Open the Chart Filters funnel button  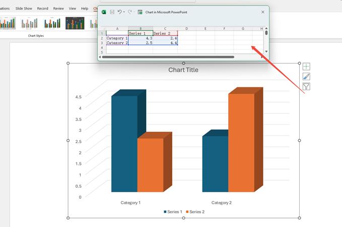(x=306, y=87)
